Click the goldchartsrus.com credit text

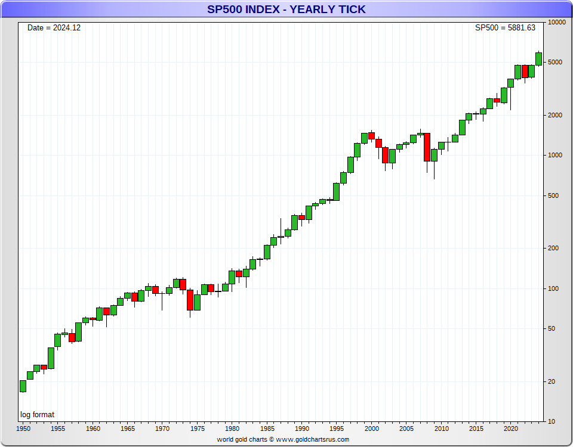click(283, 439)
